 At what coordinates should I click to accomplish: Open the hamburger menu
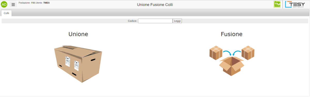pos(13,4)
